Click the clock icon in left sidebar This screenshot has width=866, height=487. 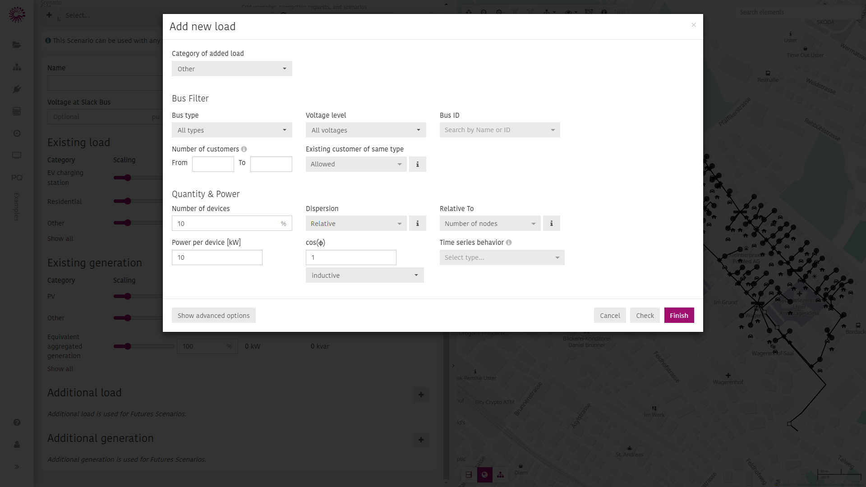pos(17,133)
